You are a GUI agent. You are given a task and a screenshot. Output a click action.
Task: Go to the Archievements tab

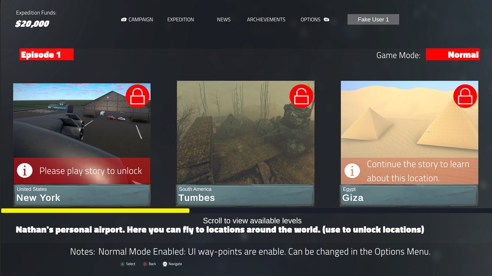266,20
